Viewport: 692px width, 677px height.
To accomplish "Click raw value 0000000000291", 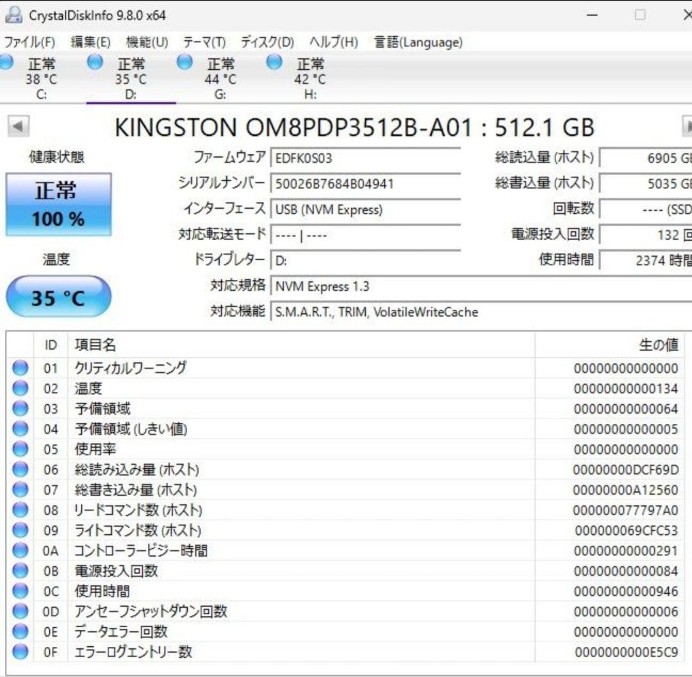I will click(626, 551).
